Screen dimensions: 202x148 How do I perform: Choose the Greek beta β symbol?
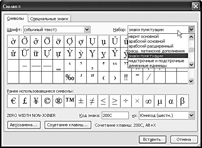[182, 101]
